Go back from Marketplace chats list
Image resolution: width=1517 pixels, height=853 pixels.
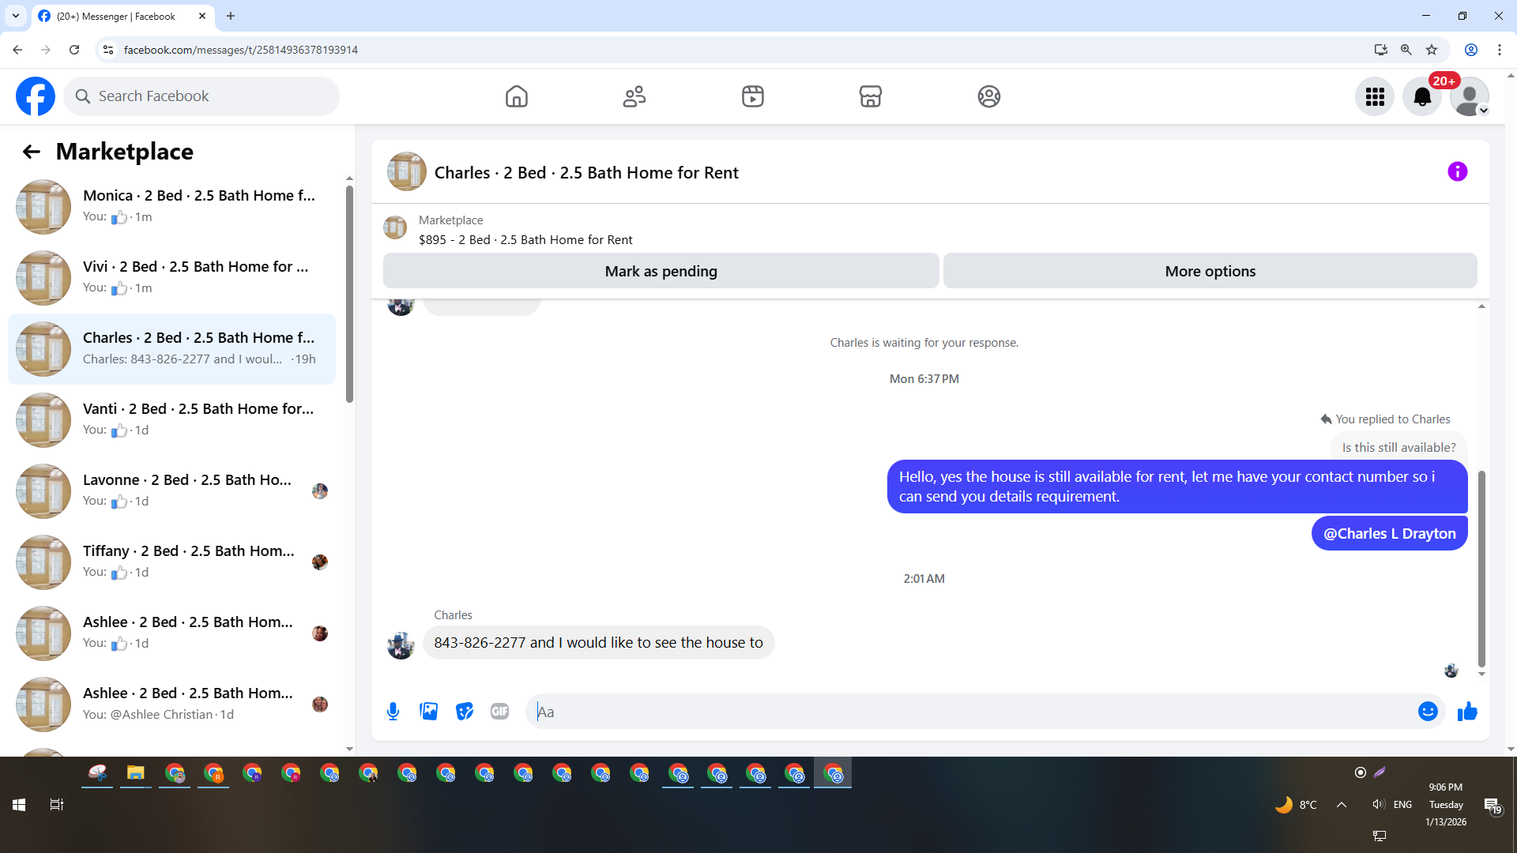tap(31, 152)
